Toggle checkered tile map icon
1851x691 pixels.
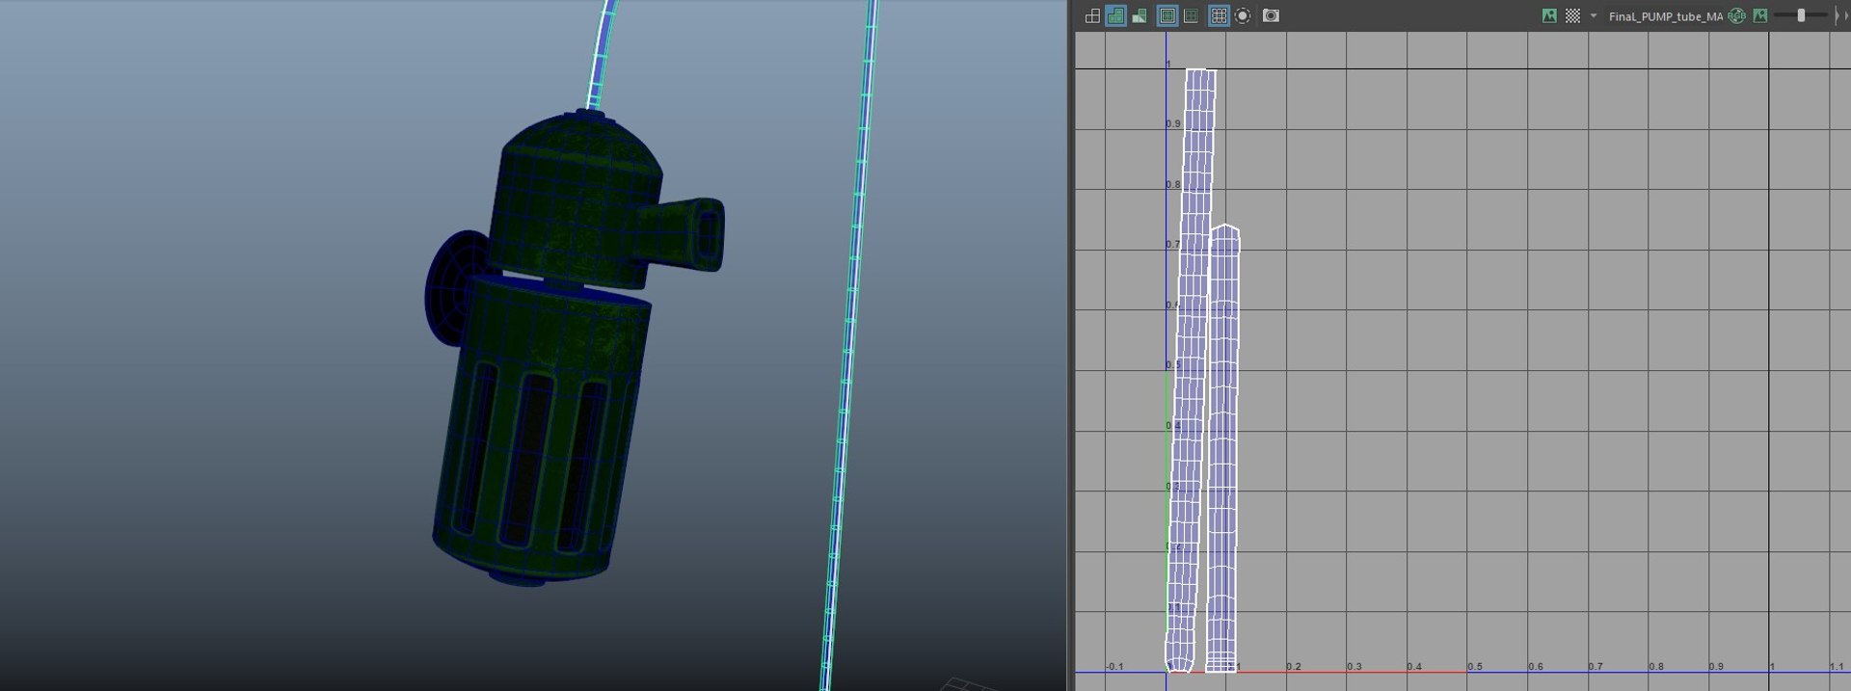coord(1572,15)
